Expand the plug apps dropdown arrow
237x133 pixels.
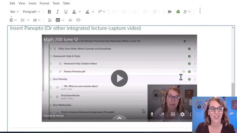(190, 11)
